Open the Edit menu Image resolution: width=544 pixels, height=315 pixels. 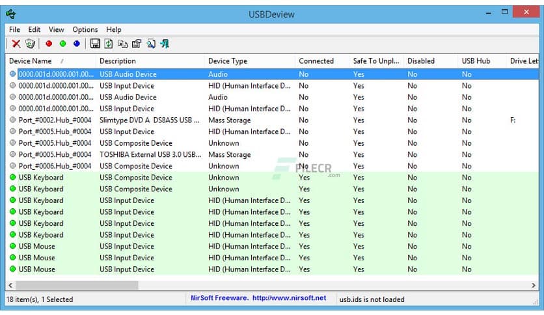[34, 29]
